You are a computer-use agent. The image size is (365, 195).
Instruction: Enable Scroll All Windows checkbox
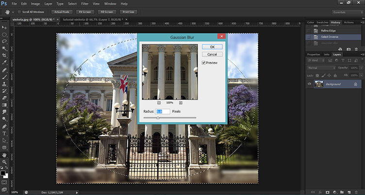pos(19,11)
